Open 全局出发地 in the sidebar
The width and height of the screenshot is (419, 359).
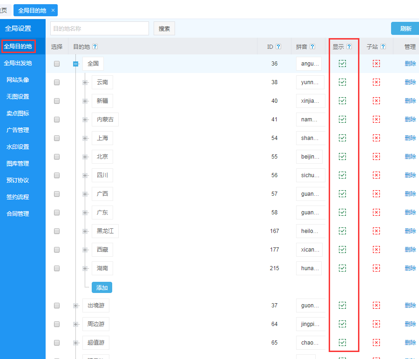click(x=18, y=63)
